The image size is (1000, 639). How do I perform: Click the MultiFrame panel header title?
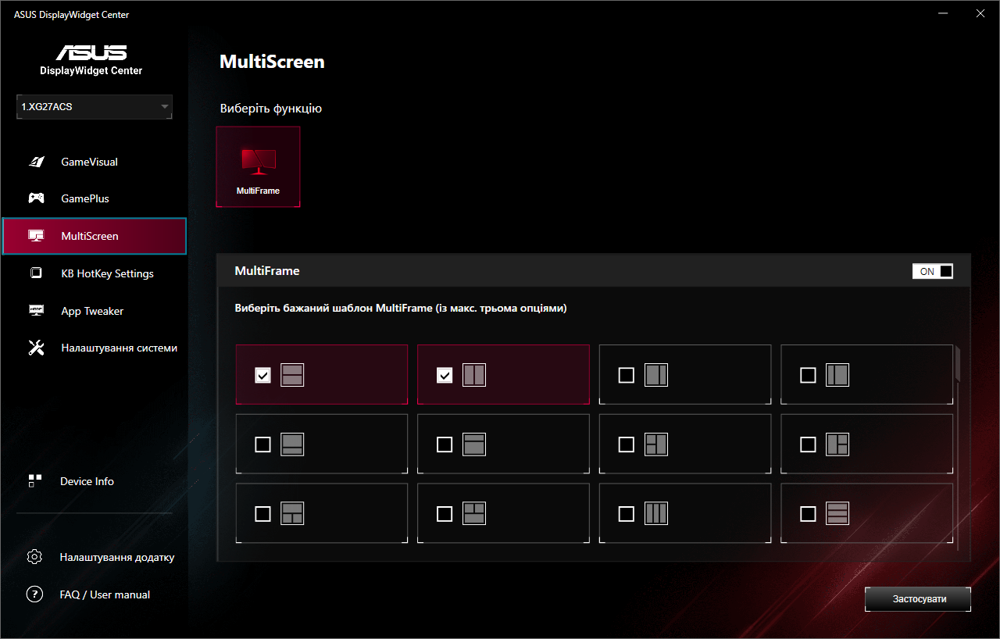coord(267,271)
